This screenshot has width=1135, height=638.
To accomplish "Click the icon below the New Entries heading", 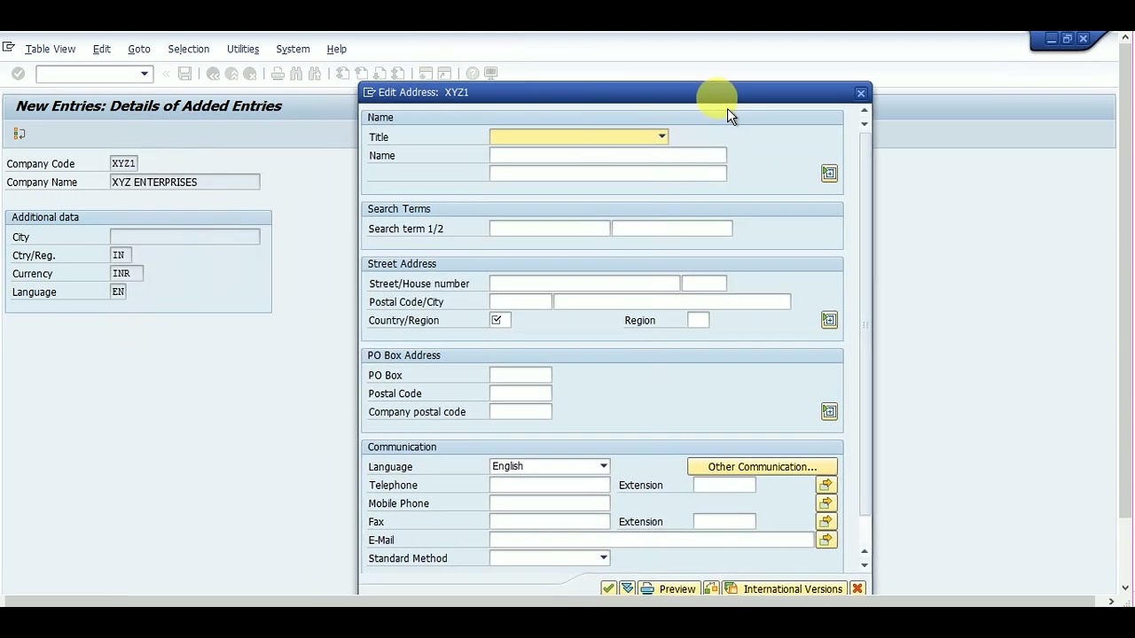I will (x=20, y=134).
